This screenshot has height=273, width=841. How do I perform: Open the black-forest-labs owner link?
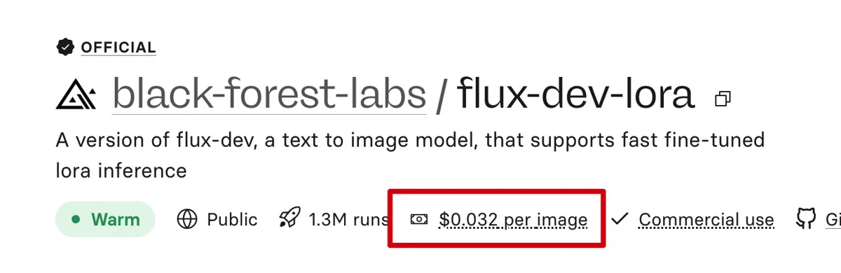269,94
